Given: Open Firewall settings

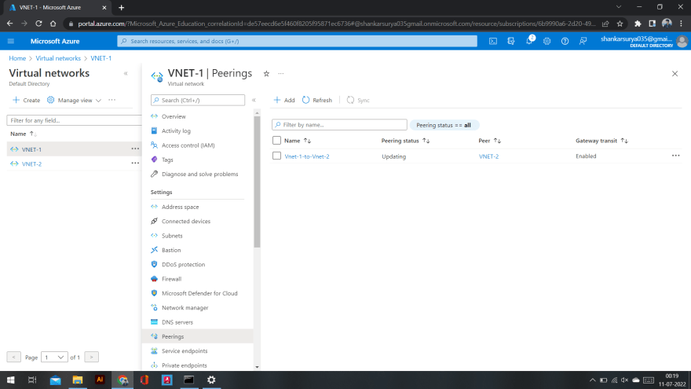Looking at the screenshot, I should pos(171,279).
